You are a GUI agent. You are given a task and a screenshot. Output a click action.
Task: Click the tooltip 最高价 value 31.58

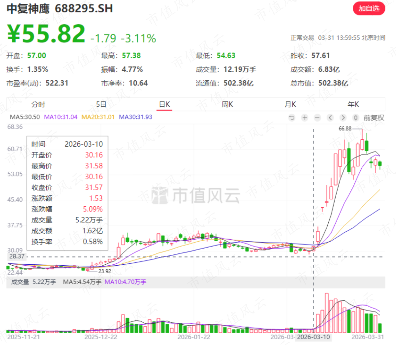pos(94,166)
